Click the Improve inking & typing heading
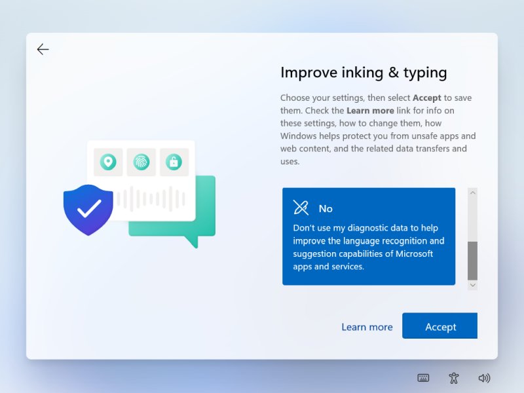This screenshot has height=393, width=524. coord(364,72)
